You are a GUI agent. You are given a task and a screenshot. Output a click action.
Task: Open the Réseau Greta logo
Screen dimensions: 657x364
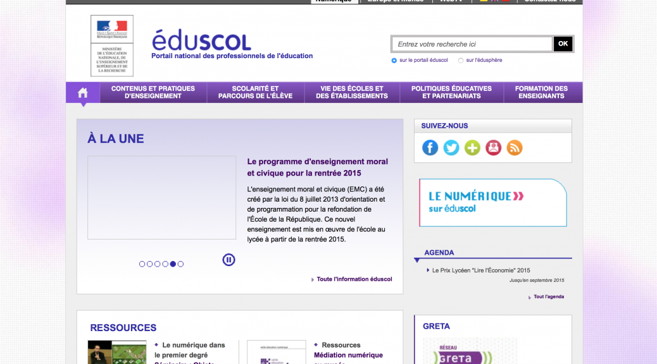click(470, 351)
